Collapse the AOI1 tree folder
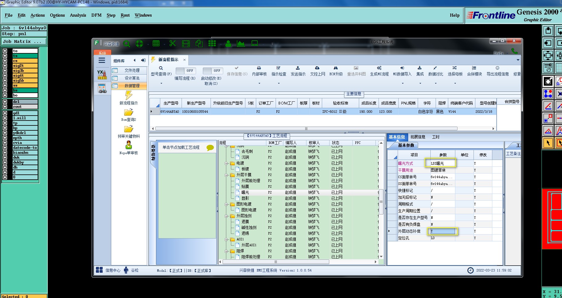The height and width of the screenshot is (298, 562). 227,239
